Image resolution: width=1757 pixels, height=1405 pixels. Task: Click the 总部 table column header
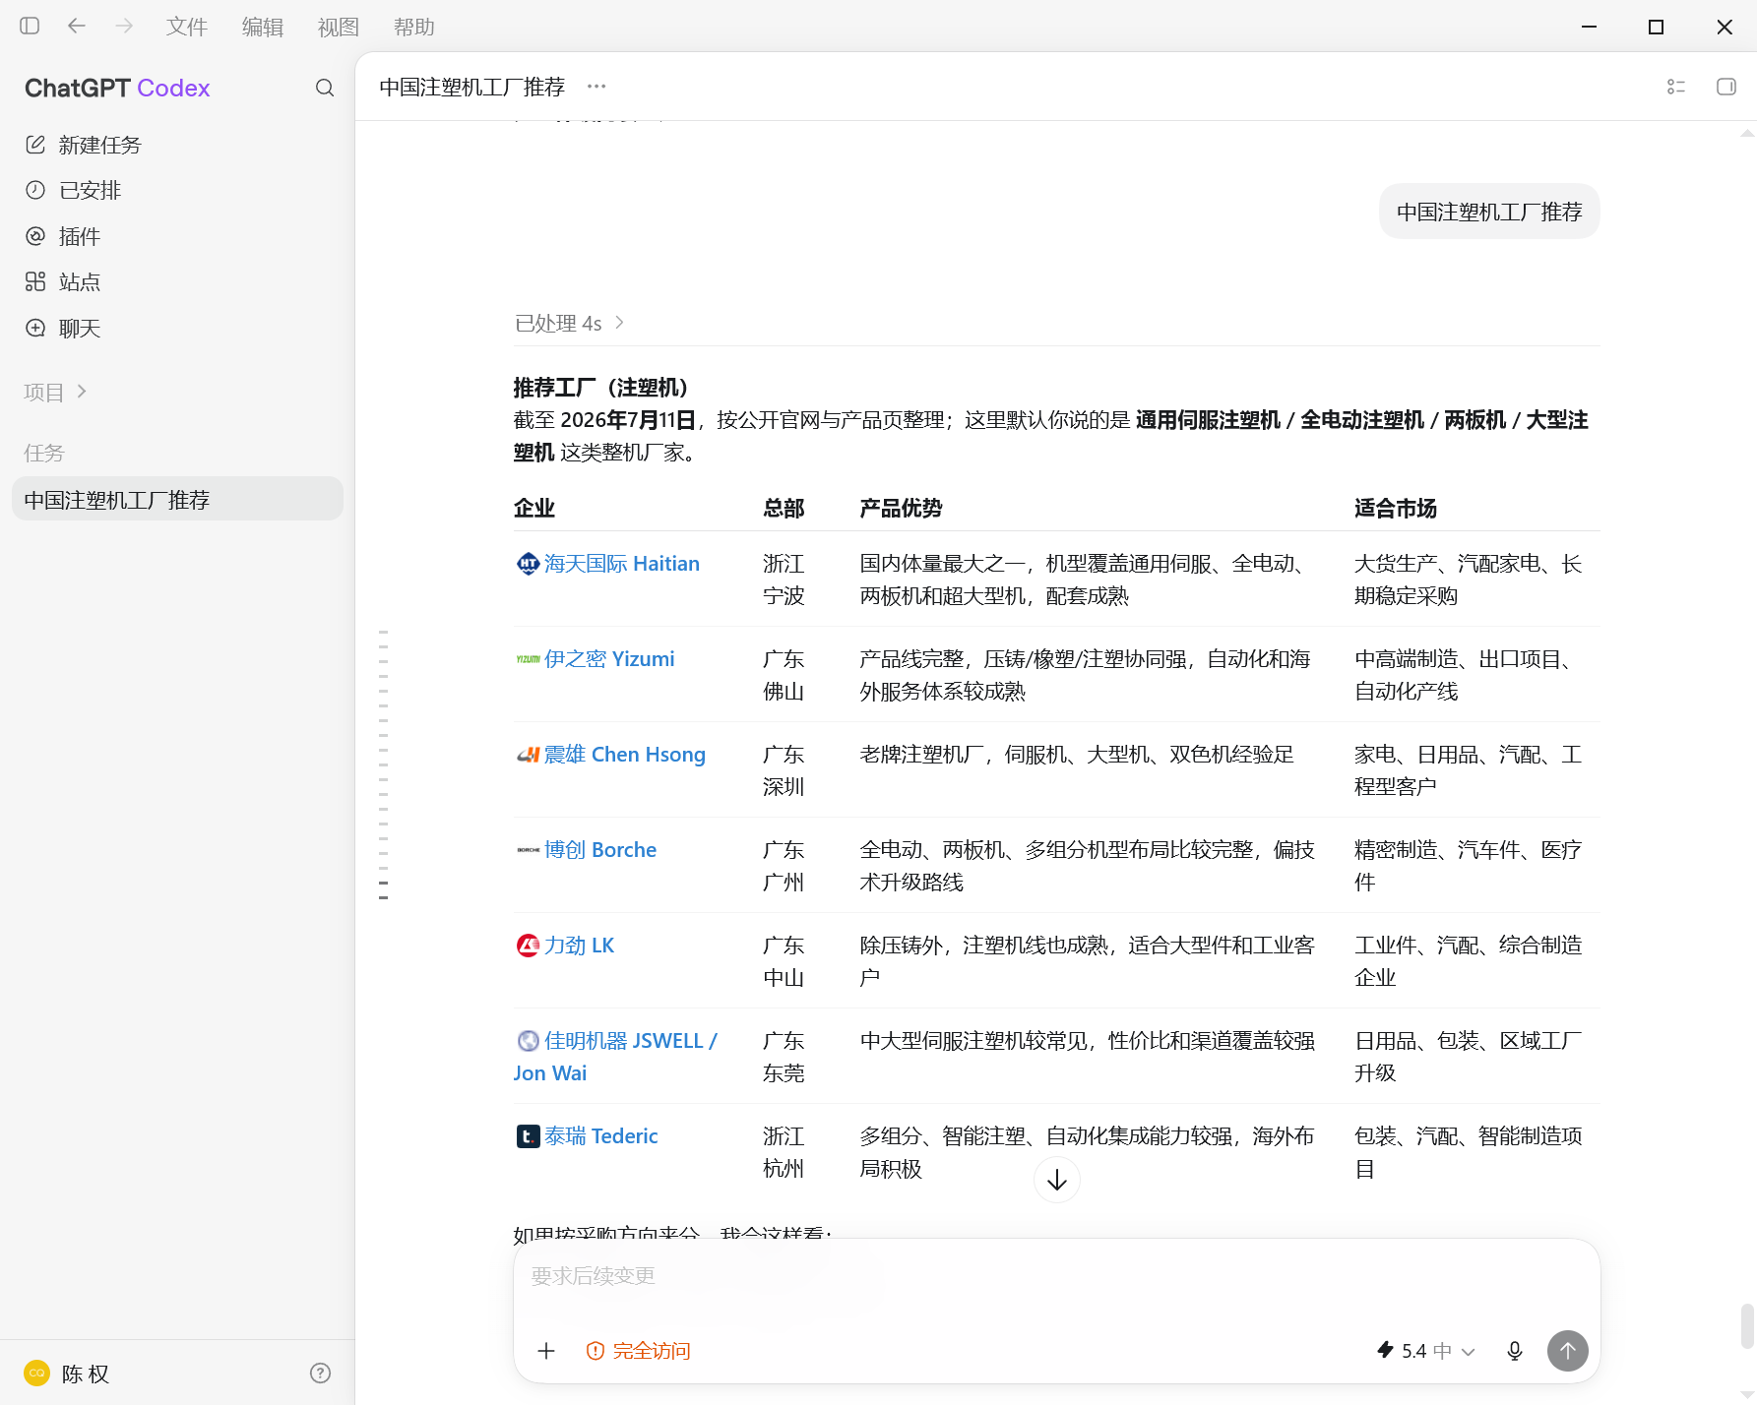click(784, 508)
